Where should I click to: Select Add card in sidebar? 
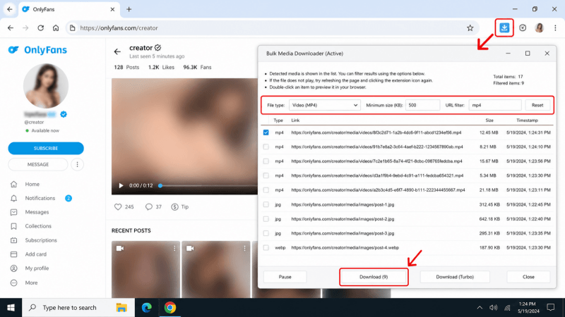pyautogui.click(x=36, y=254)
